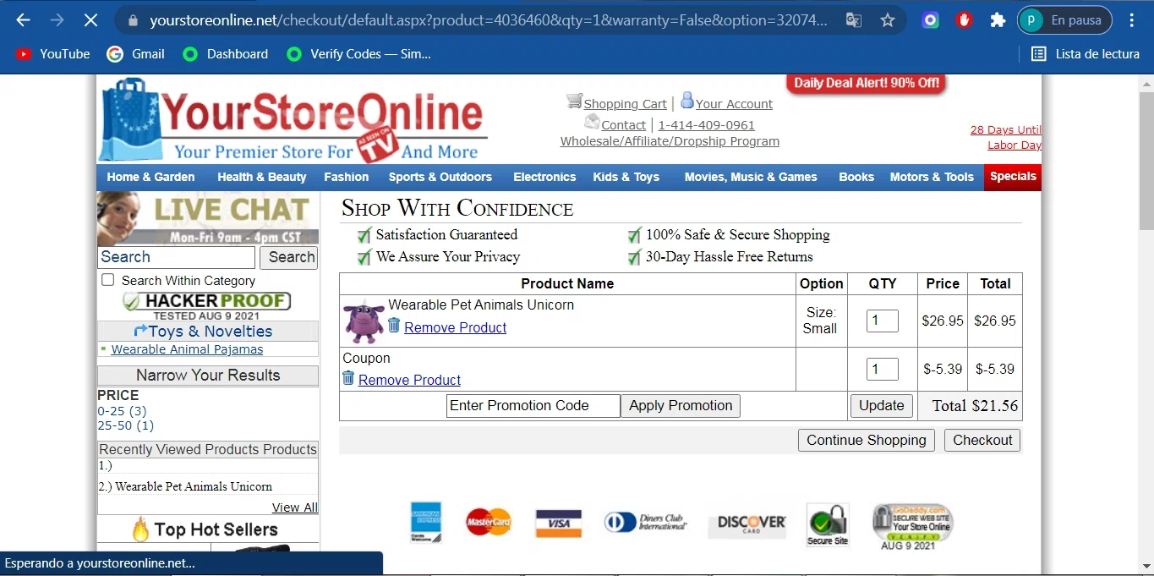This screenshot has height=576, width=1154.
Task: Open the Dashboard bookmark
Action: tap(226, 54)
